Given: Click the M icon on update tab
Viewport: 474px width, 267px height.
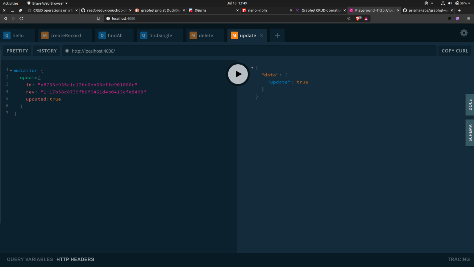Looking at the screenshot, I should (x=234, y=36).
